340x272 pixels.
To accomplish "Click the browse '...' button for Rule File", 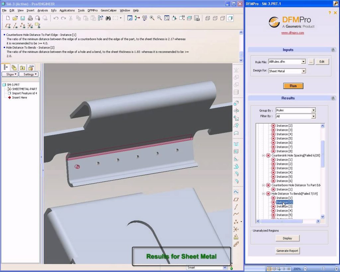I will (311, 61).
